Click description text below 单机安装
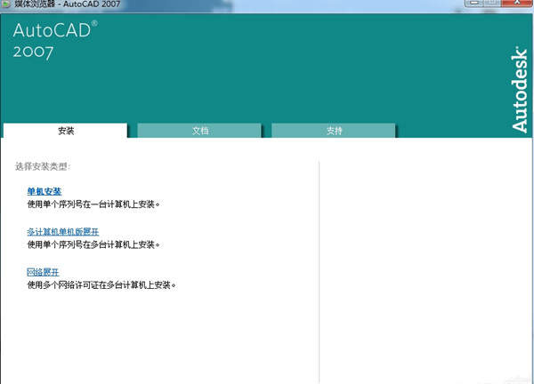The height and width of the screenshot is (384, 534). tap(93, 204)
